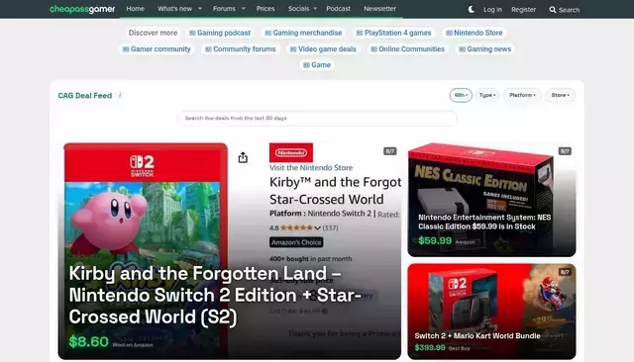Open the What's new menu item
634x362 pixels.
point(174,9)
